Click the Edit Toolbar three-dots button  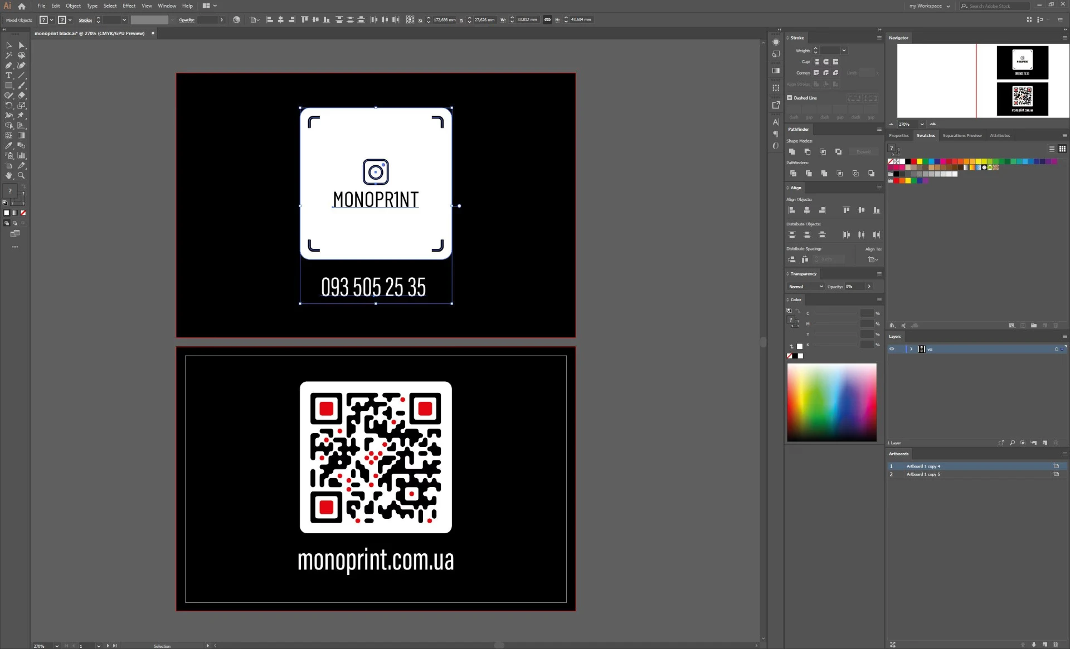15,247
